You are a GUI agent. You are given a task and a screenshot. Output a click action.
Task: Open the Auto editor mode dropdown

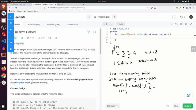coord(120,24)
